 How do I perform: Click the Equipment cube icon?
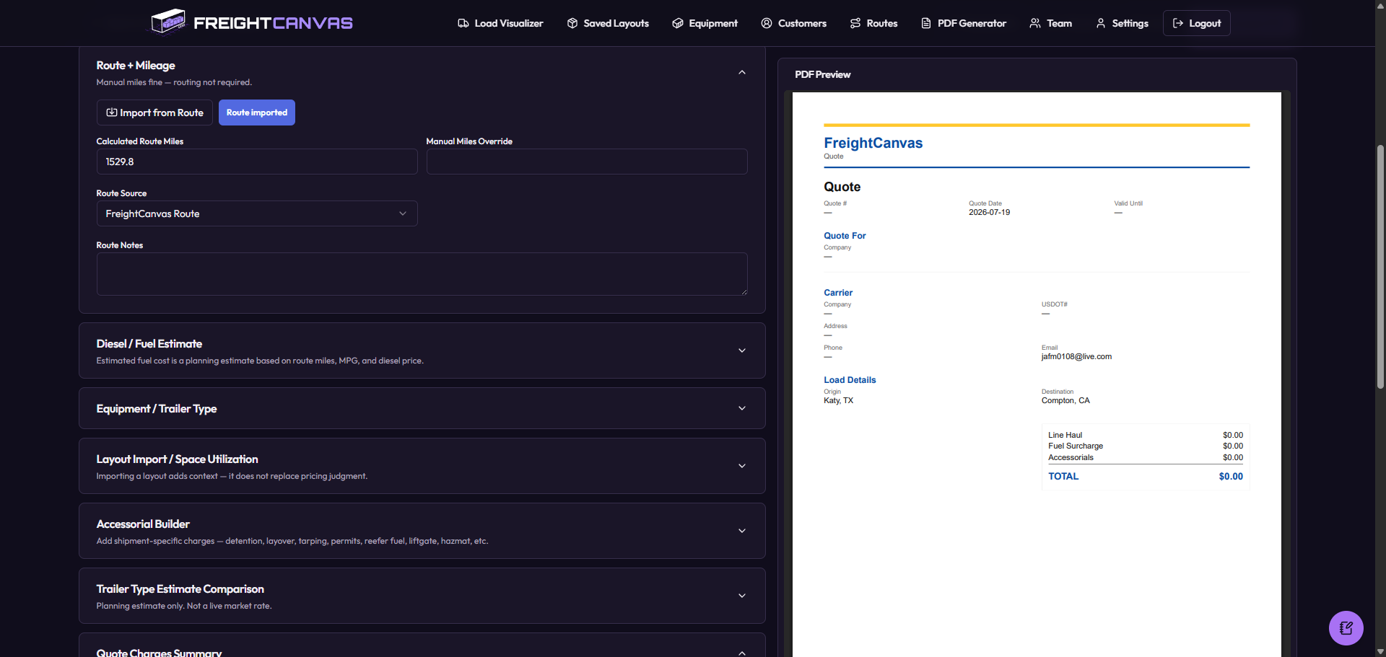678,23
